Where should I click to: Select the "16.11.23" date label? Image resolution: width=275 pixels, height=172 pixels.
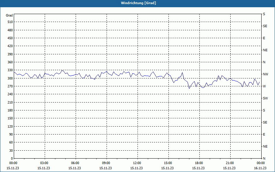pyautogui.click(x=260, y=168)
